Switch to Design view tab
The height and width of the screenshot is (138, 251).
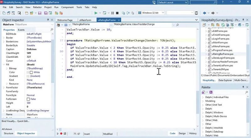[182, 133]
